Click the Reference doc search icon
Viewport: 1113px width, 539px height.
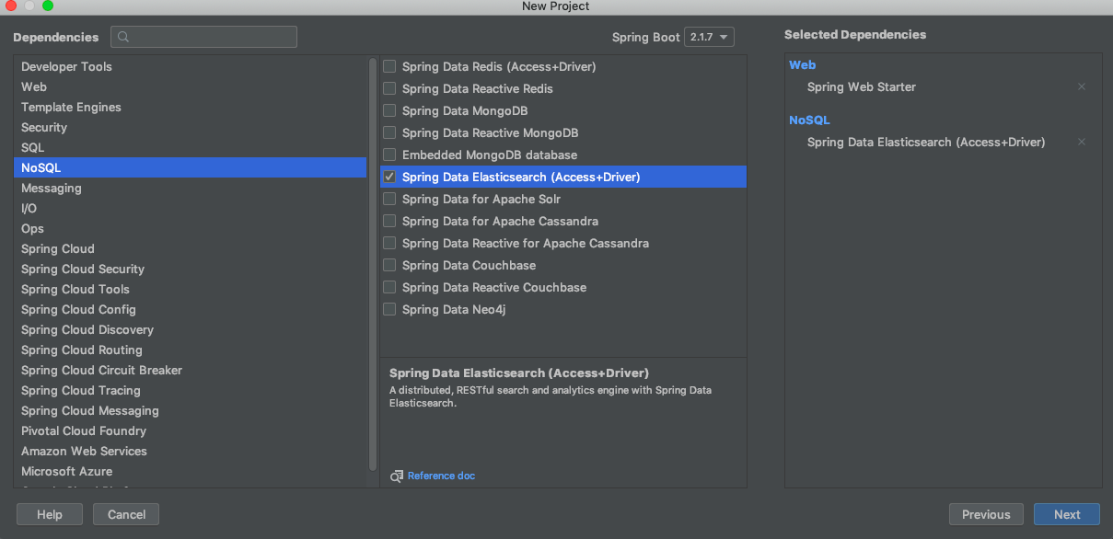pos(397,476)
